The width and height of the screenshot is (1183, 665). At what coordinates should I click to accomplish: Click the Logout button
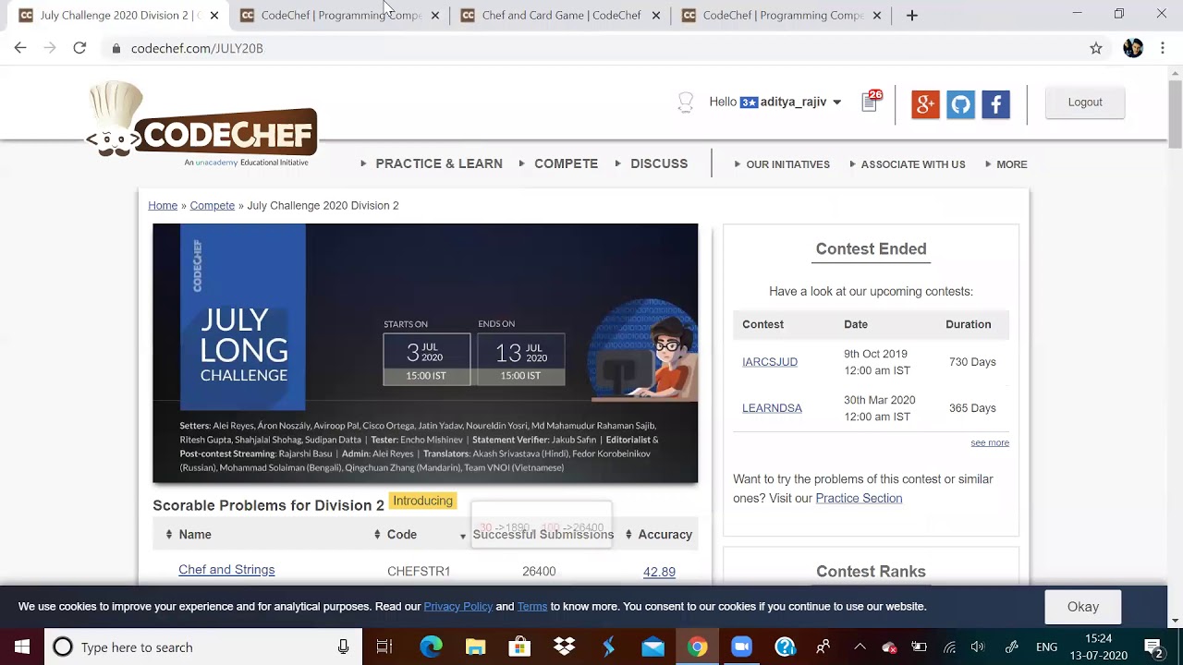point(1085,103)
